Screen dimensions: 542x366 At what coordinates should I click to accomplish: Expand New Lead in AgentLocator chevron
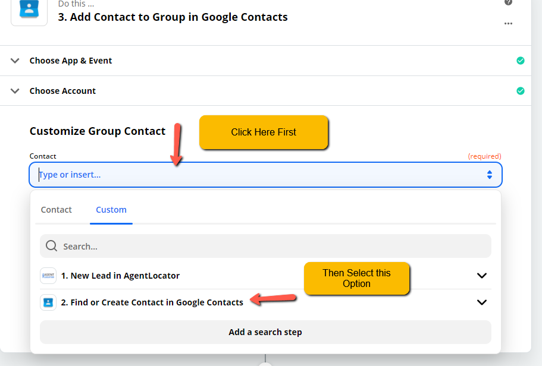click(x=481, y=276)
